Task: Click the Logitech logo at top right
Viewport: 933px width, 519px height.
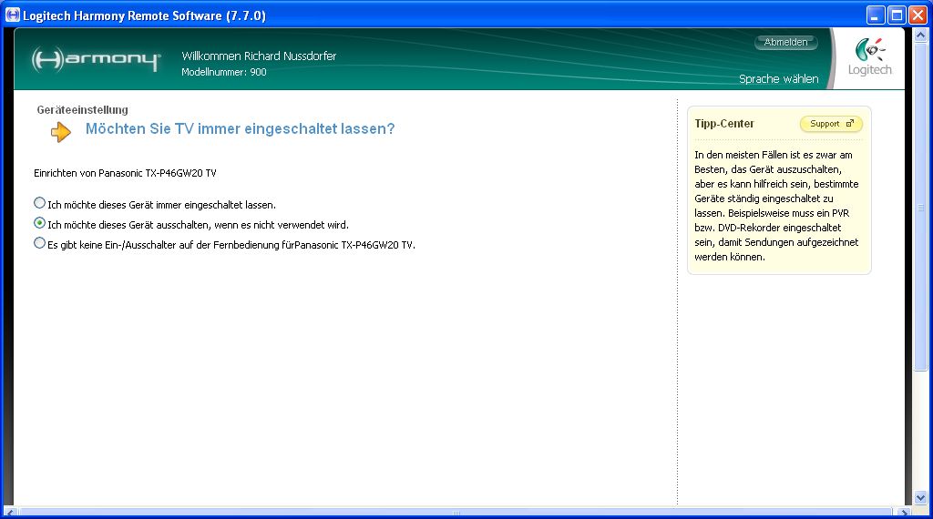Action: pos(869,58)
